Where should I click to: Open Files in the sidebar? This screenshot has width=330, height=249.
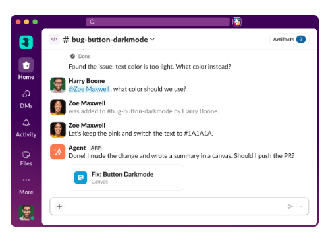pos(26,158)
